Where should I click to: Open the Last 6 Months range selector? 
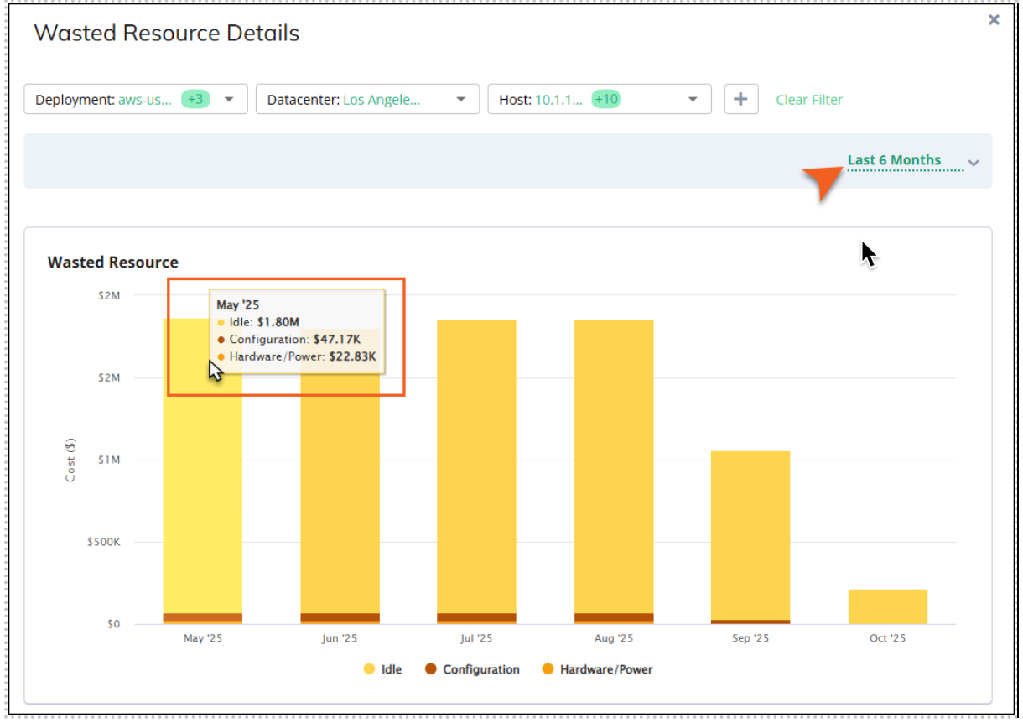tap(894, 160)
